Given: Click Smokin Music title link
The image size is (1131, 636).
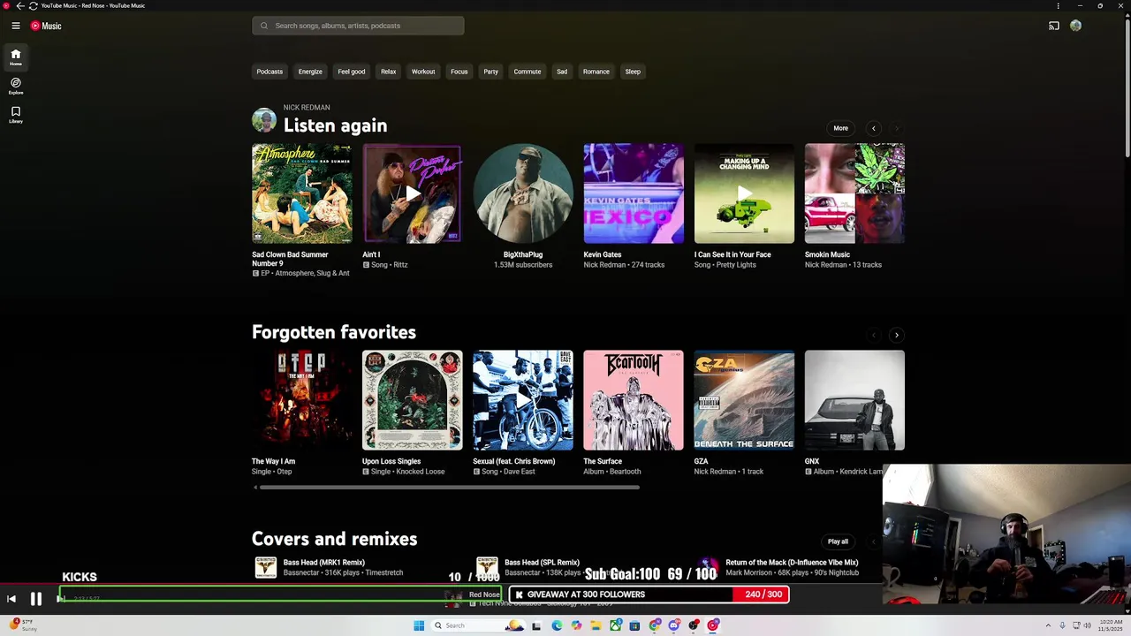Looking at the screenshot, I should (827, 254).
